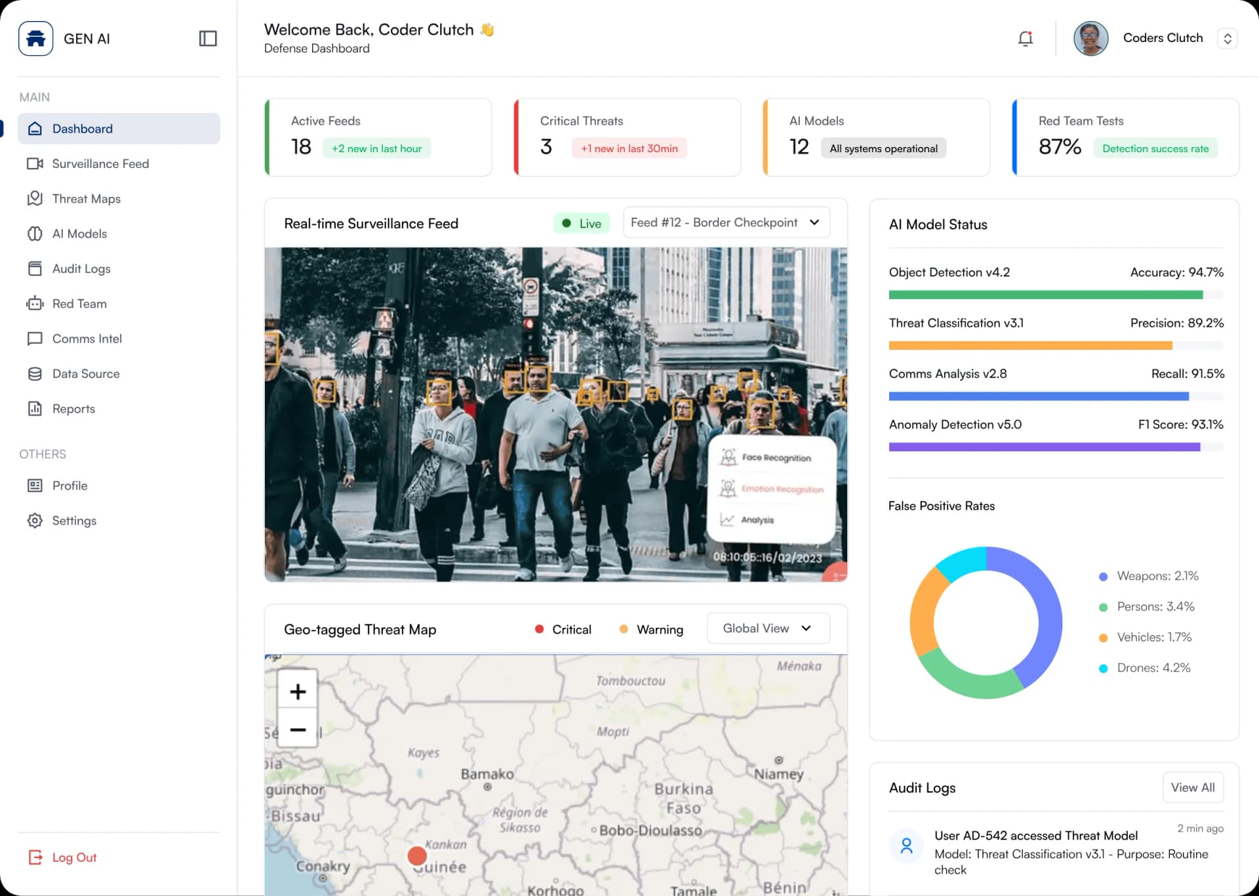Click the Comms Intel chat icon

click(x=35, y=338)
